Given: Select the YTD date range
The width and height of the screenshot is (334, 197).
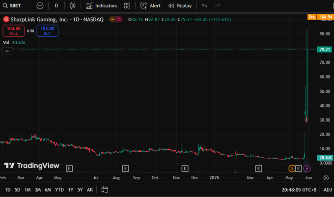Looking at the screenshot, I should click(x=59, y=190).
